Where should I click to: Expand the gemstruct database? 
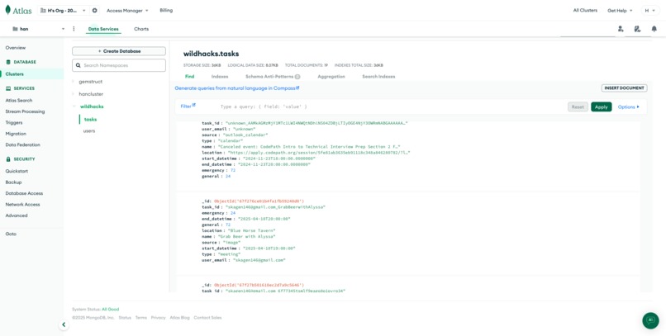tap(73, 82)
